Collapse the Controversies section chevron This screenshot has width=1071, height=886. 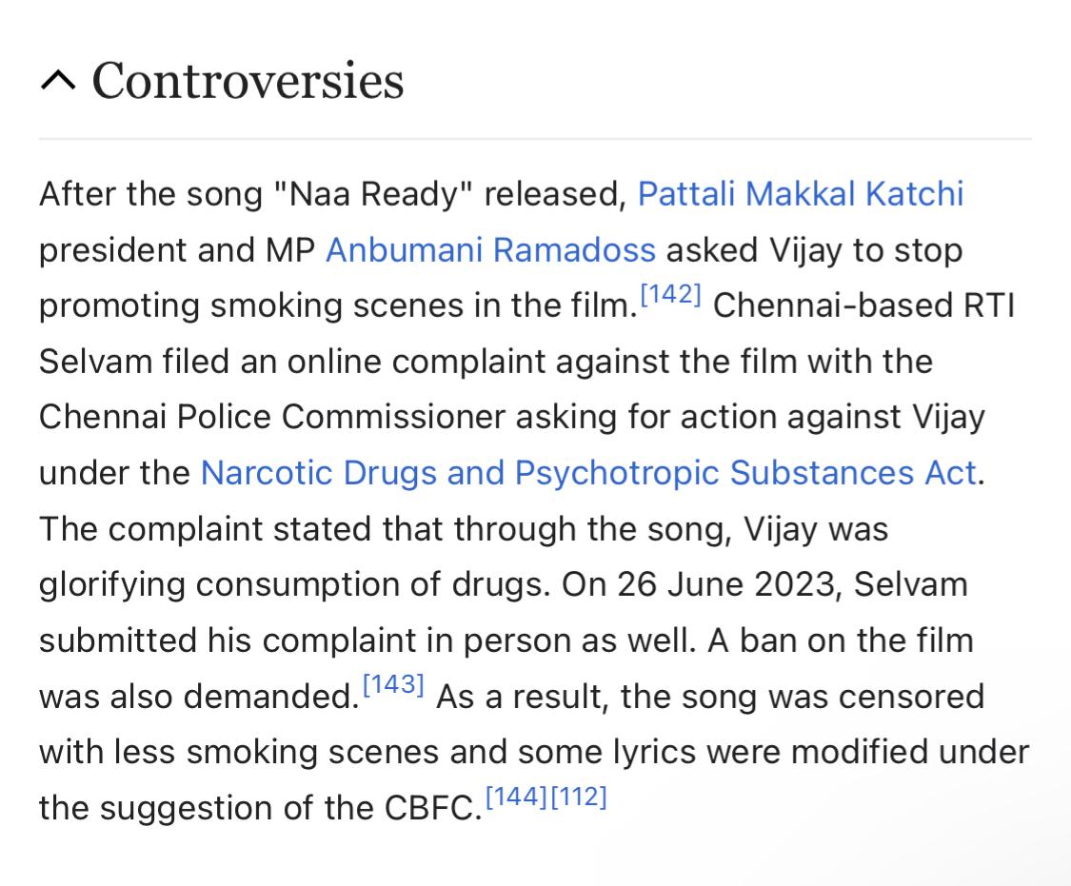(x=58, y=82)
